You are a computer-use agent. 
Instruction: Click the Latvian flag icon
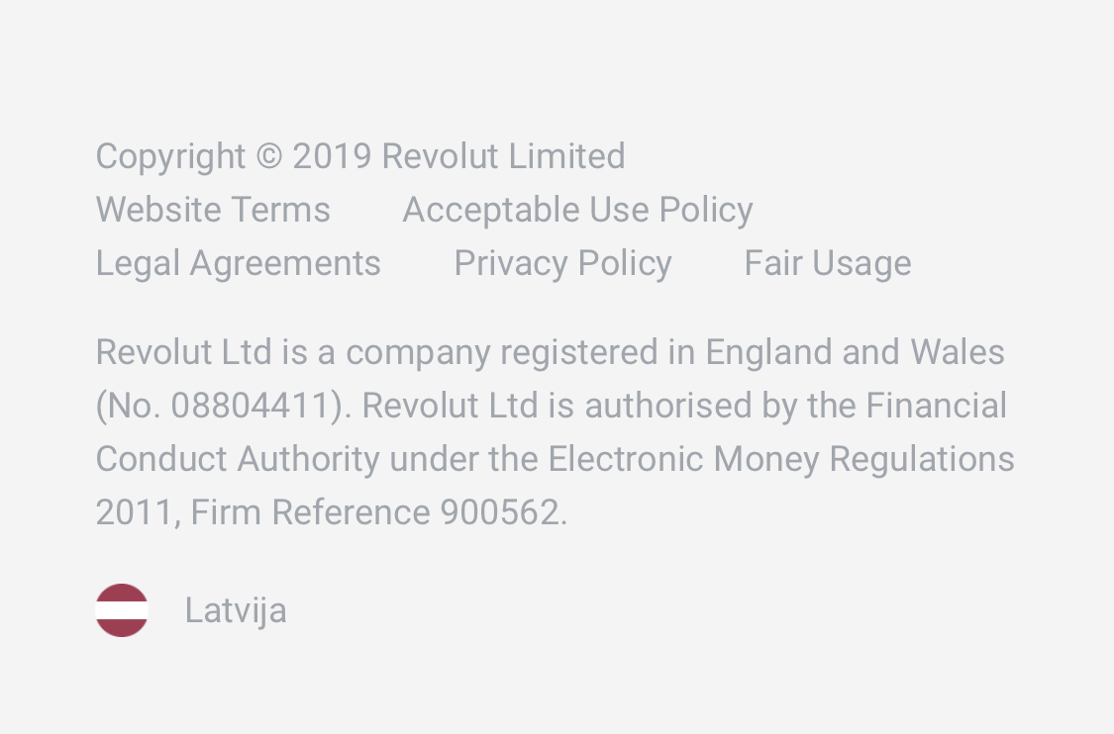tap(122, 610)
